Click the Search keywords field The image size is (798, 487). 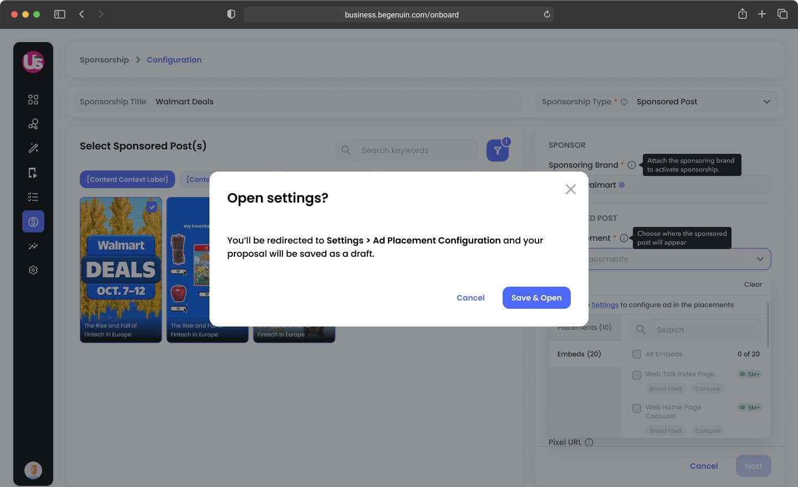coord(417,151)
